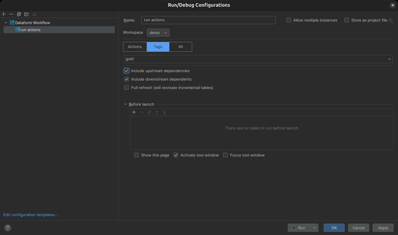The image size is (398, 235).
Task: Copy the configuration using the duplicate icon
Action: click(19, 14)
